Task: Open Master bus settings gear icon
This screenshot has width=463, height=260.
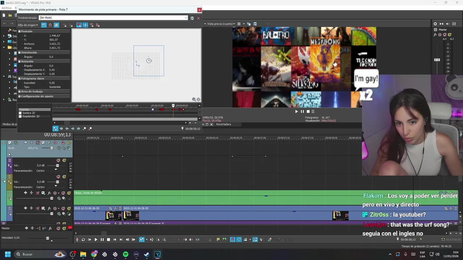Action: click(x=435, y=24)
